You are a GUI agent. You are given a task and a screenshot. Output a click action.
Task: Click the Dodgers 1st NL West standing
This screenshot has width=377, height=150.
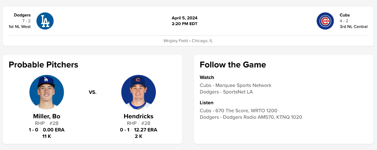(x=20, y=27)
